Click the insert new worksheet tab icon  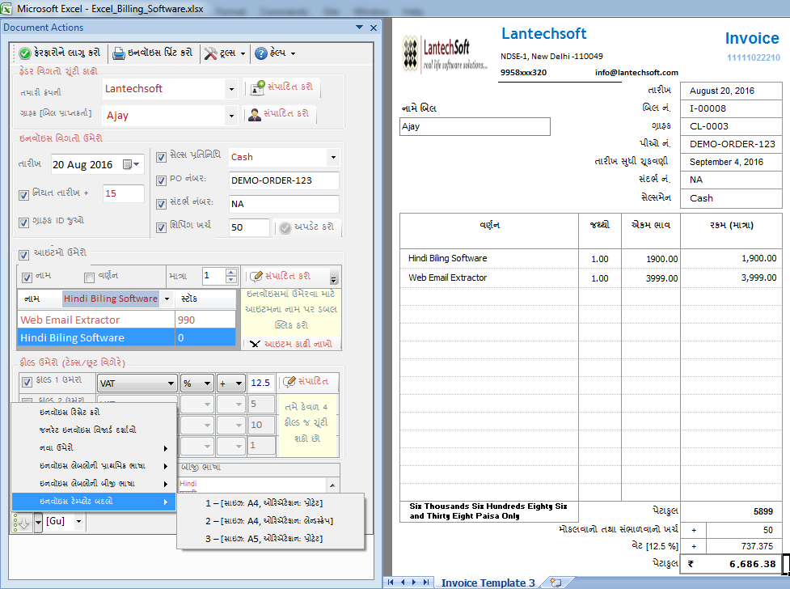[x=556, y=583]
